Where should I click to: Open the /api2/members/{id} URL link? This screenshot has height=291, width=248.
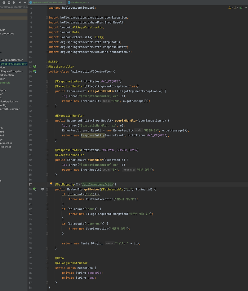[x=98, y=184]
